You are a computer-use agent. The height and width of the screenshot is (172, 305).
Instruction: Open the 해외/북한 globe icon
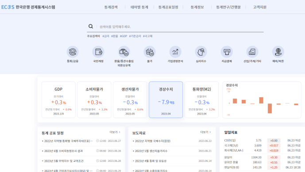[x=278, y=52]
